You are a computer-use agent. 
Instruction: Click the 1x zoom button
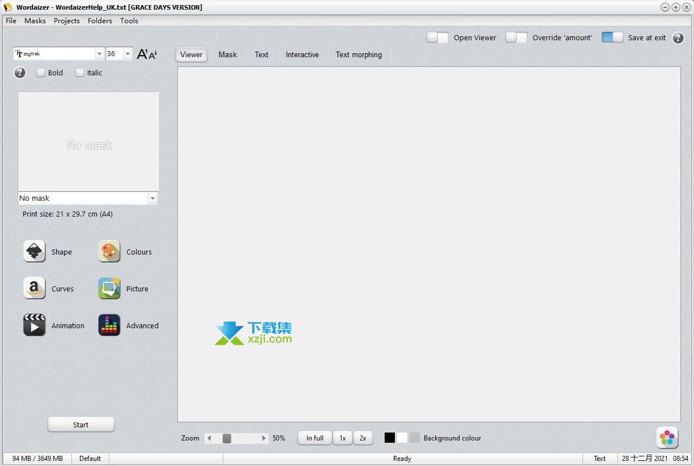(343, 438)
